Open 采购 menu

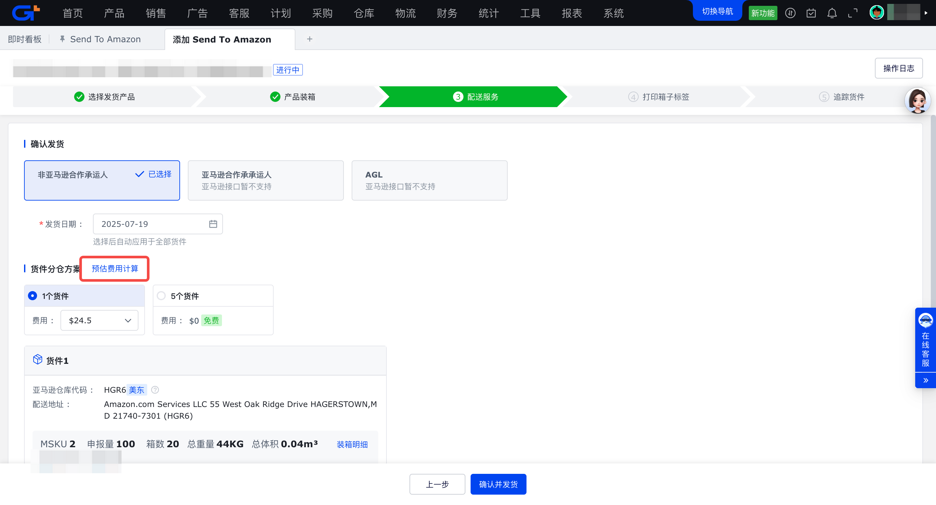tap(322, 13)
